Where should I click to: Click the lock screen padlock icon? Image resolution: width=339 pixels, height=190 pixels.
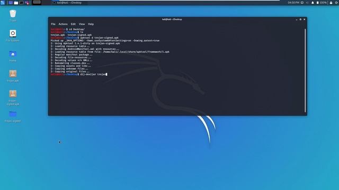(x=331, y=3)
